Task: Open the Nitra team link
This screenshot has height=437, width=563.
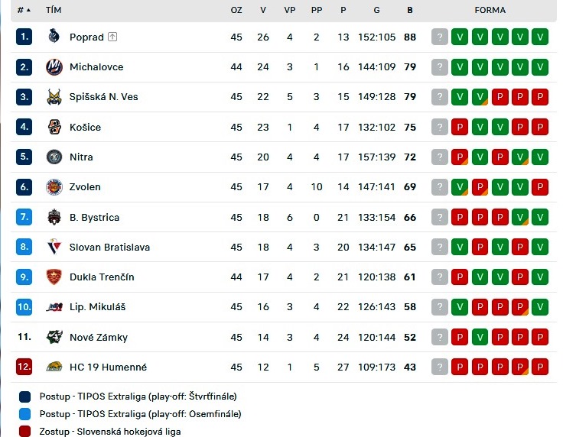Action: click(x=81, y=157)
